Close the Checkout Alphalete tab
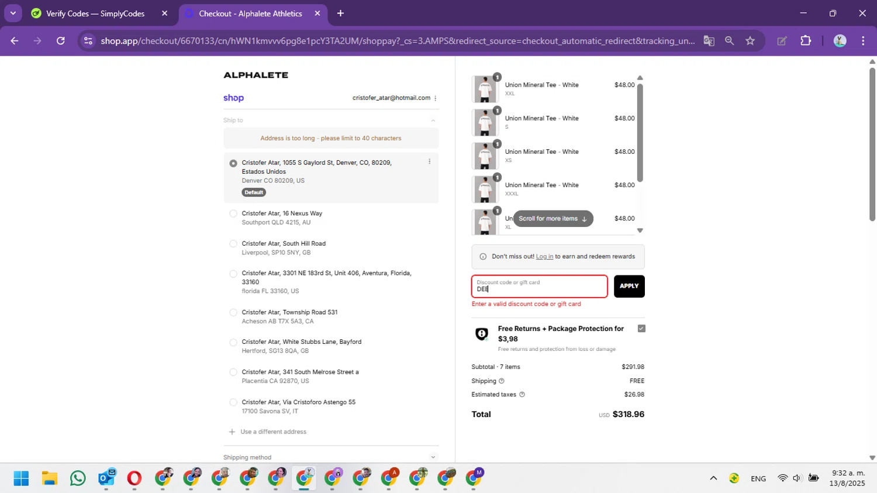 point(317,13)
